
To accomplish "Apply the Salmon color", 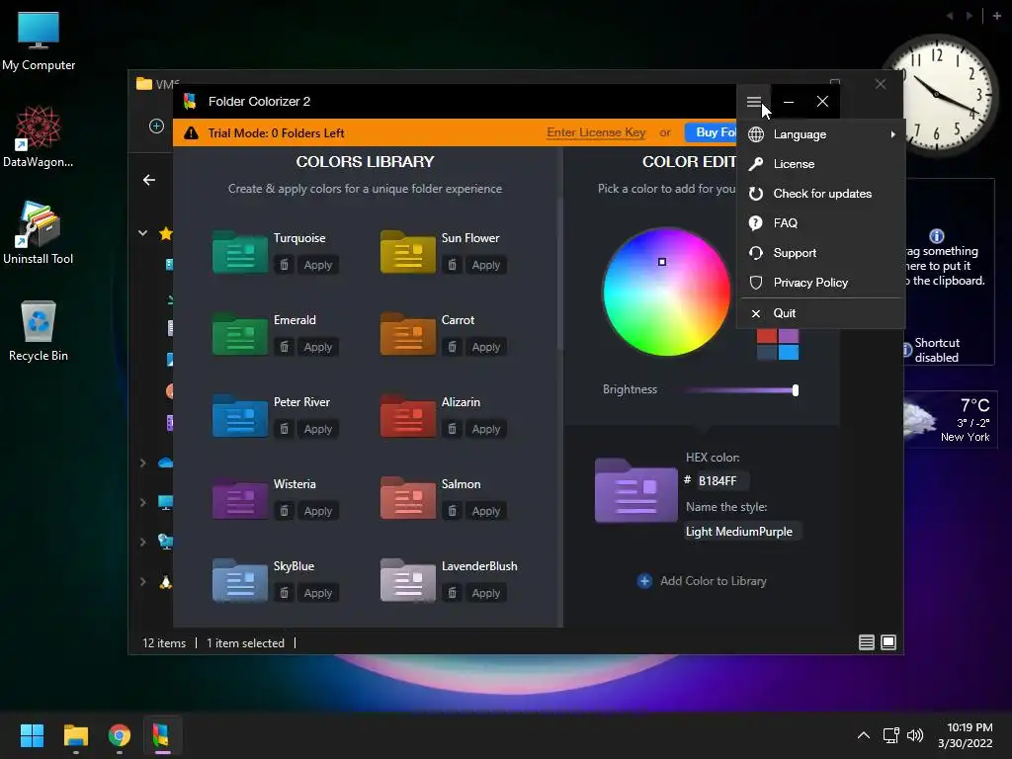I will tap(486, 511).
